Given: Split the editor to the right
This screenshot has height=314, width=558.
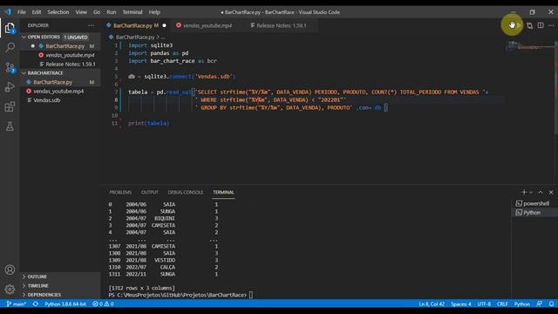Looking at the screenshot, I should pos(541,25).
